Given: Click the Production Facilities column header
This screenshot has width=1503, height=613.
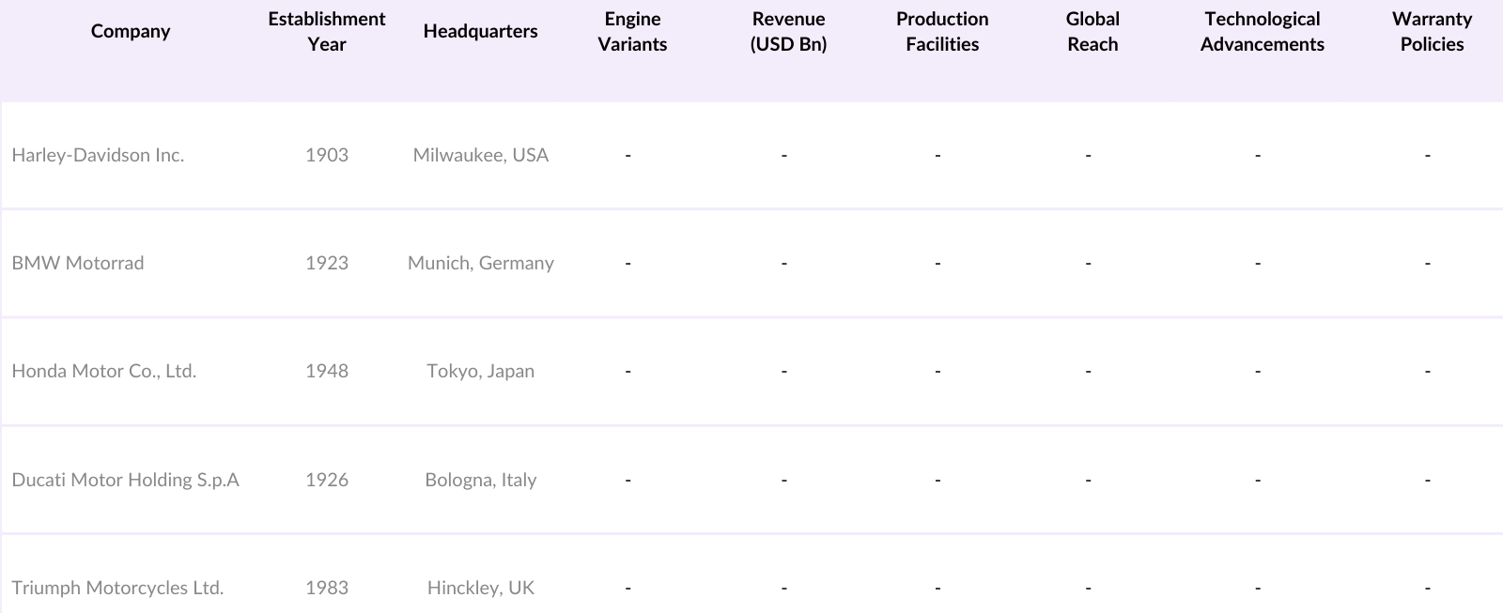Looking at the screenshot, I should [942, 32].
